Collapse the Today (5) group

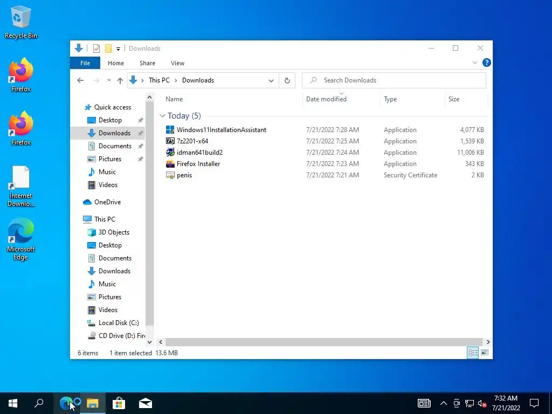(x=162, y=116)
